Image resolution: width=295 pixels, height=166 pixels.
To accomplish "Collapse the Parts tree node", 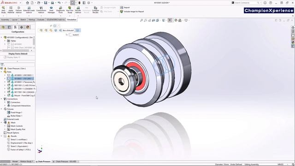I will tap(1, 72).
